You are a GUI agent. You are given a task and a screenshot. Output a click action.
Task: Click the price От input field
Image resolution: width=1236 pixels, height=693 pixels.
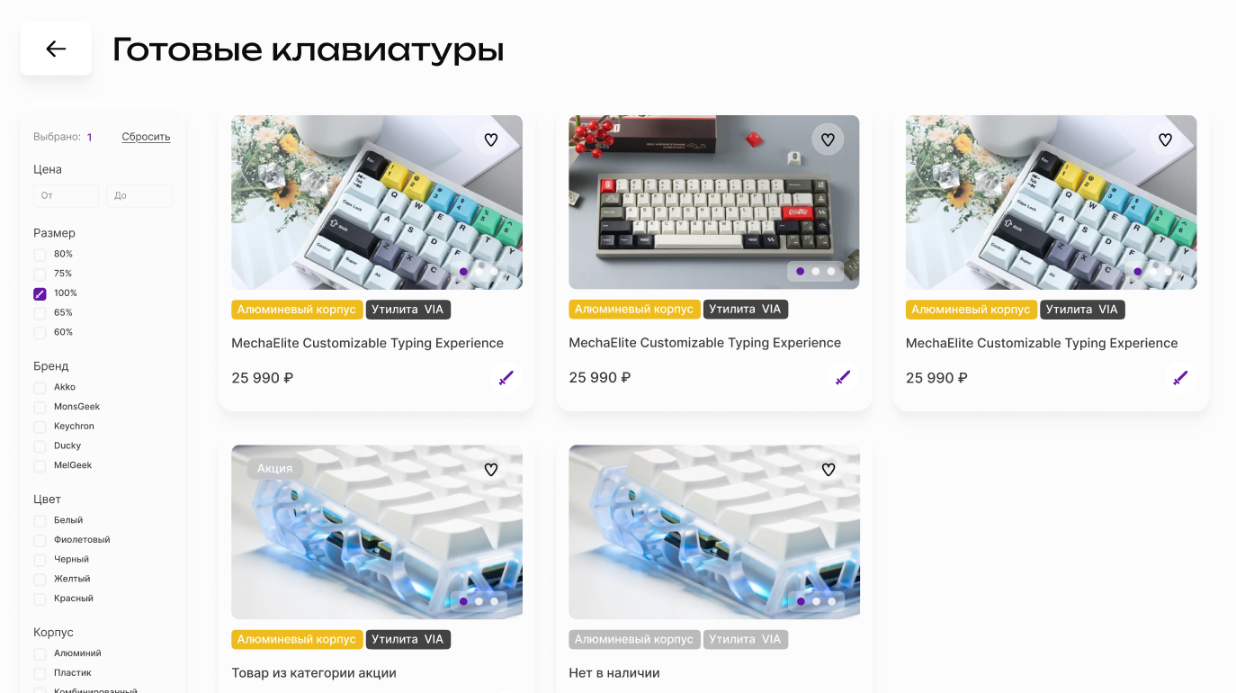(67, 195)
